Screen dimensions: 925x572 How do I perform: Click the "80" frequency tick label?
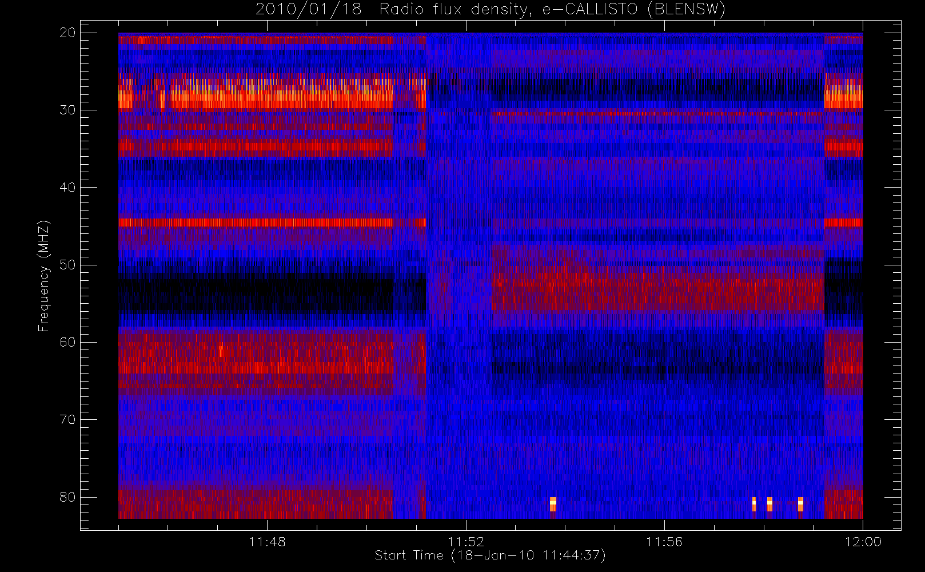(67, 496)
